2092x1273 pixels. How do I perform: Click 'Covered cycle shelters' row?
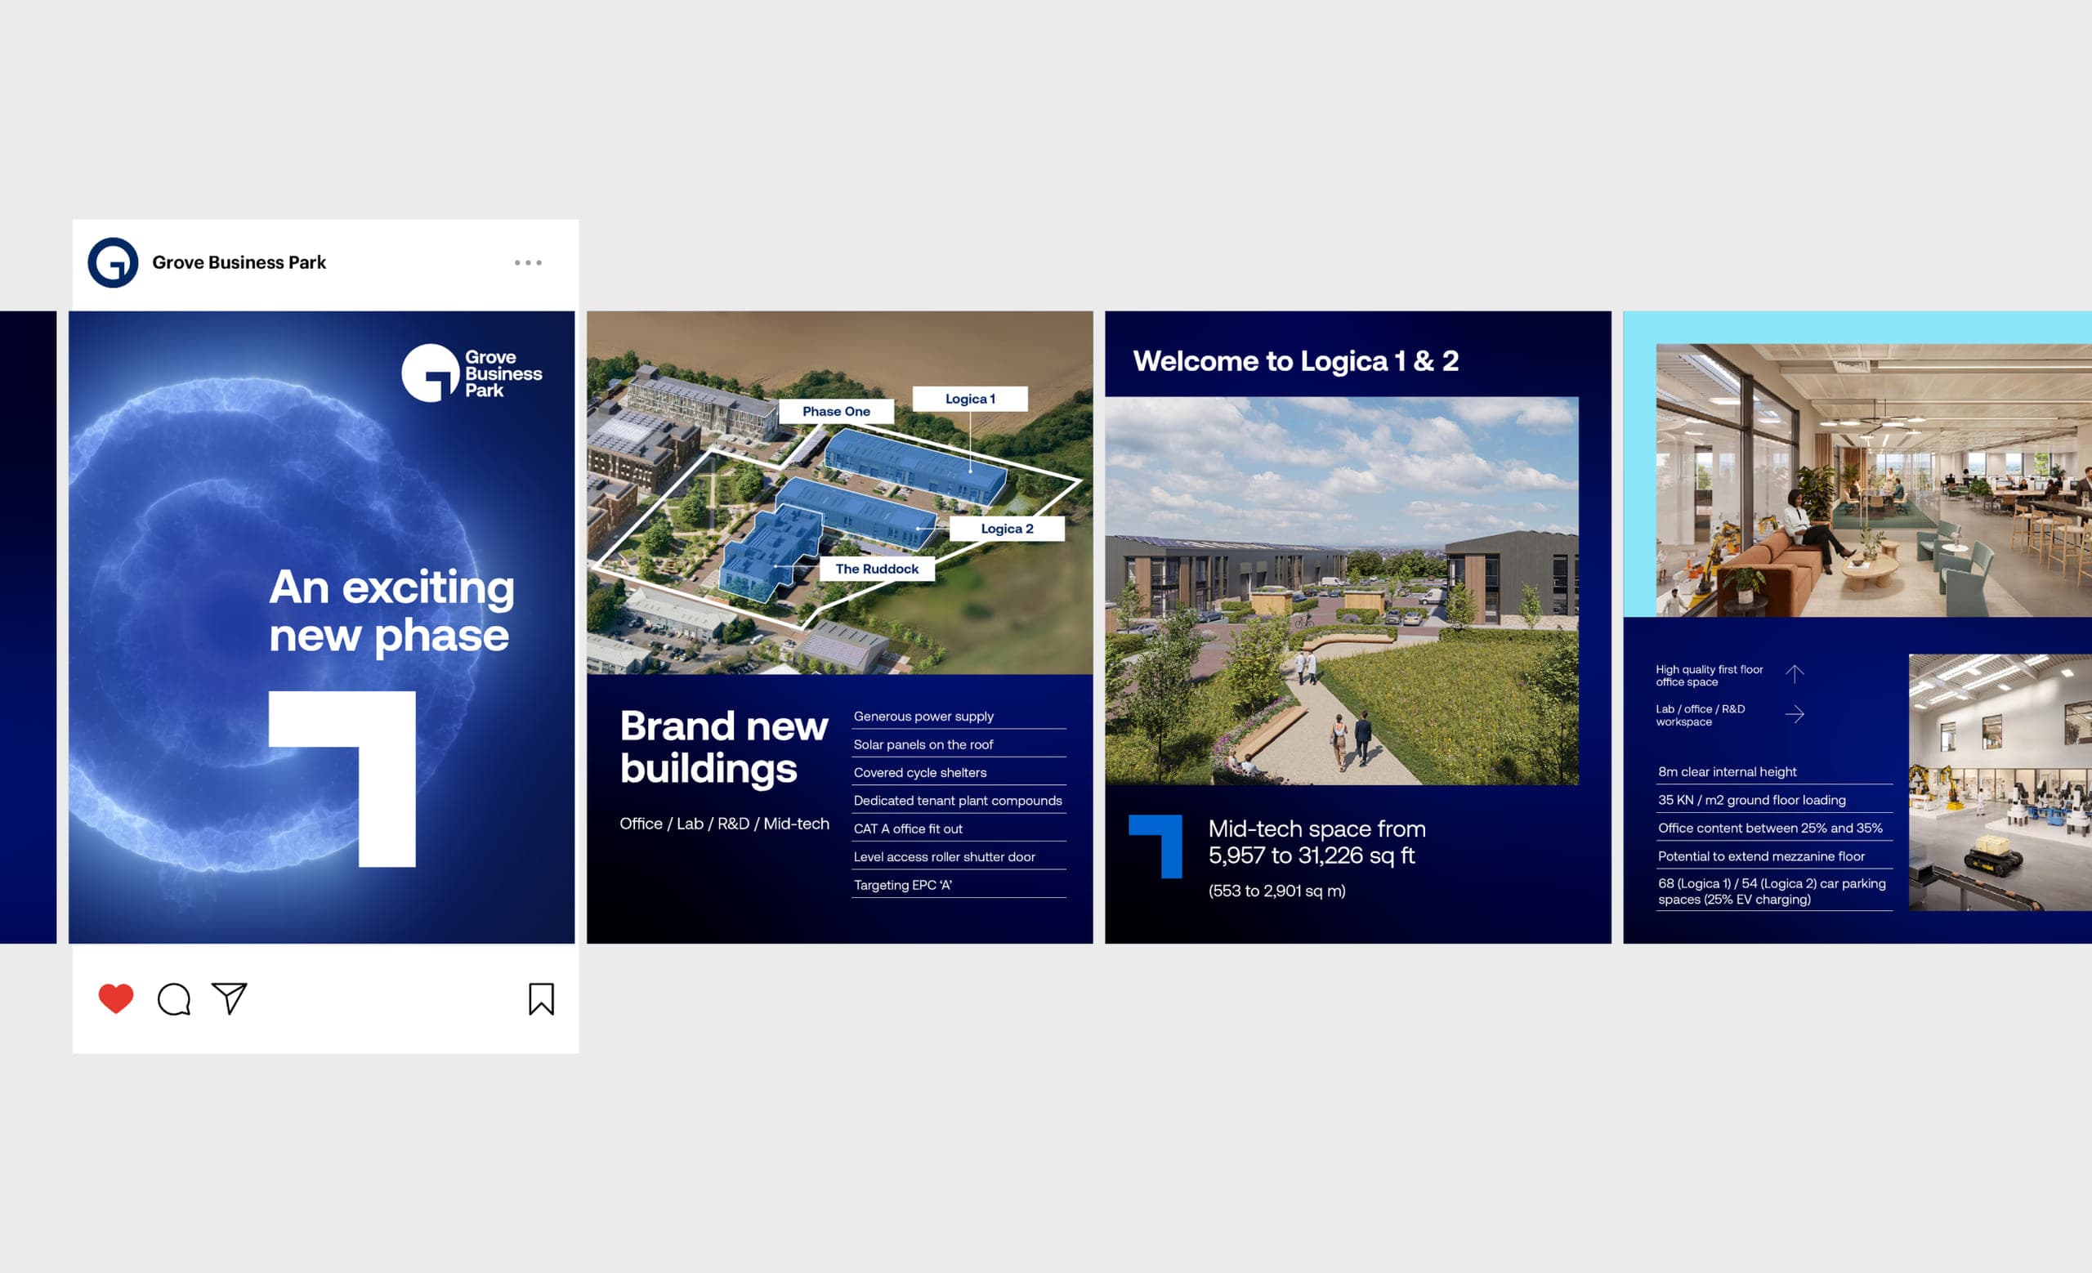tap(959, 772)
